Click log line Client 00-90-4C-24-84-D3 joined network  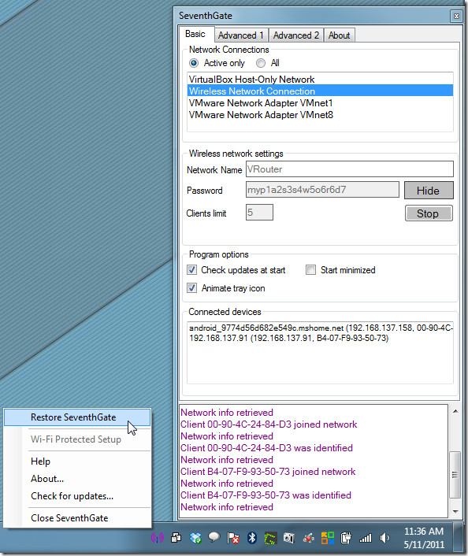(269, 424)
